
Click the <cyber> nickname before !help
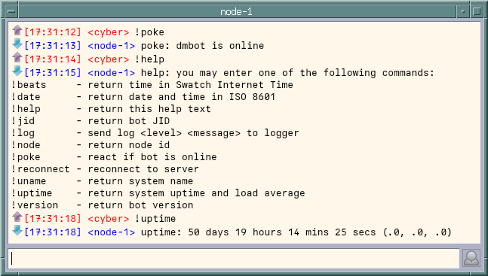click(x=109, y=59)
